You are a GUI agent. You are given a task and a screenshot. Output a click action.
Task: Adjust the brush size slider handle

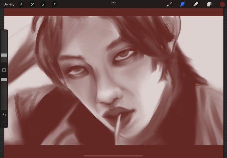pos(4,55)
